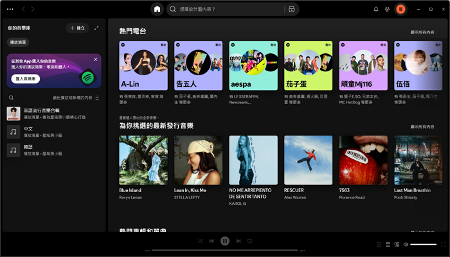Click the 匯入音樂庫 button
This screenshot has width=450, height=257.
point(26,79)
